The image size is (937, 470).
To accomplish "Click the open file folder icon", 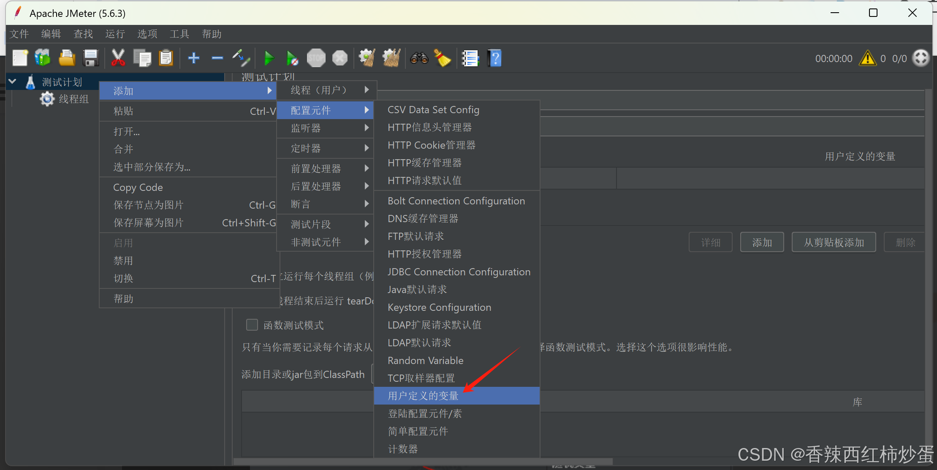I will (67, 58).
